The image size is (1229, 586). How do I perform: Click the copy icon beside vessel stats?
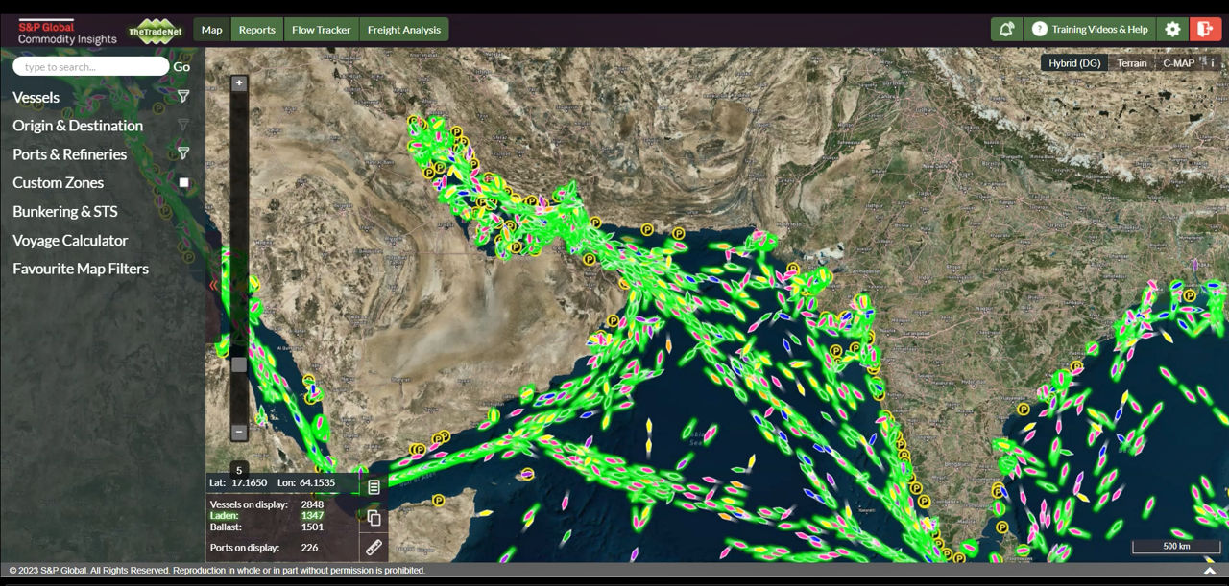[x=374, y=518]
